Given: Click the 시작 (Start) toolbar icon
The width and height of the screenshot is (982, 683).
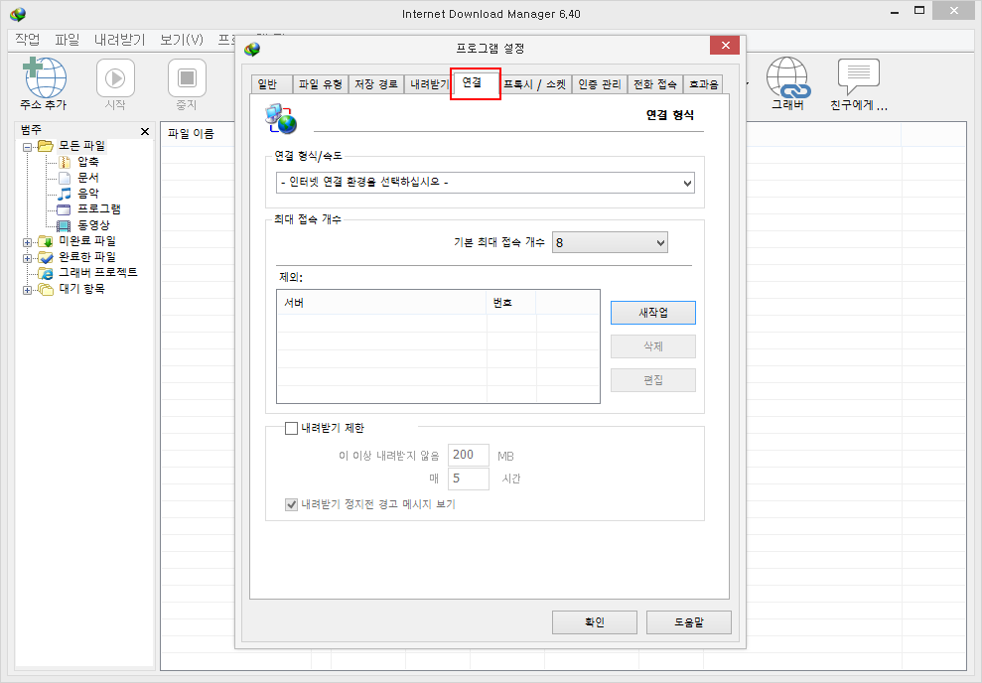Looking at the screenshot, I should click(x=115, y=78).
